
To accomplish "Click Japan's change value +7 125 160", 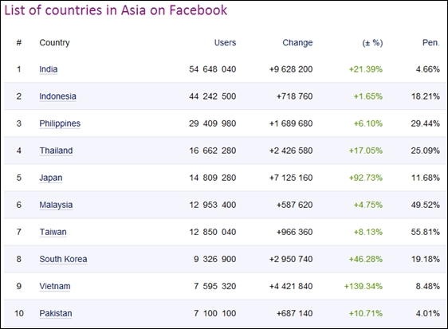I will pos(291,178).
